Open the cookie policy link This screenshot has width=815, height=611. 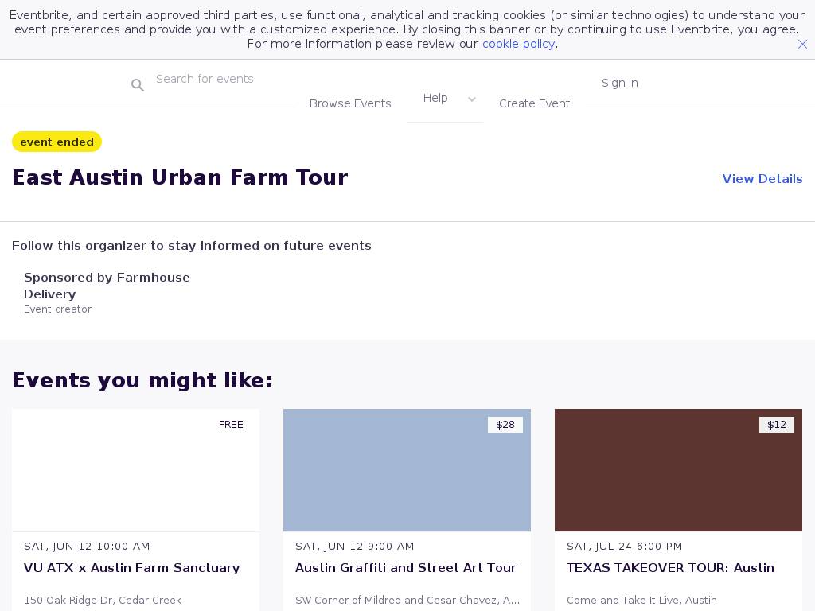518,44
